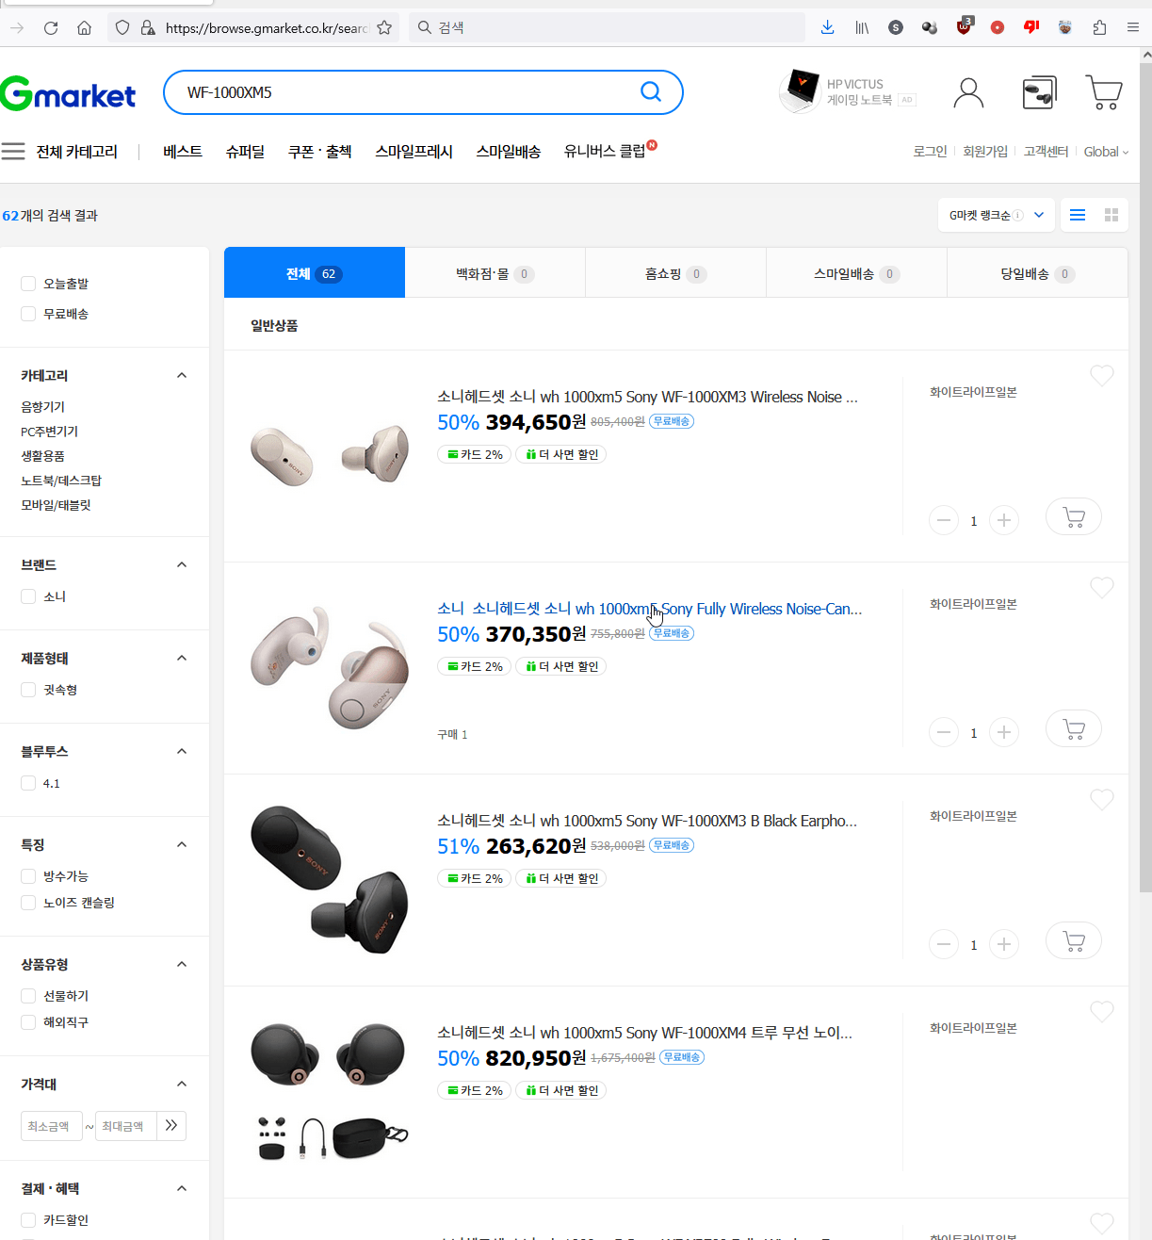Open the shopping cart icon in header
The image size is (1152, 1240).
(x=1104, y=92)
